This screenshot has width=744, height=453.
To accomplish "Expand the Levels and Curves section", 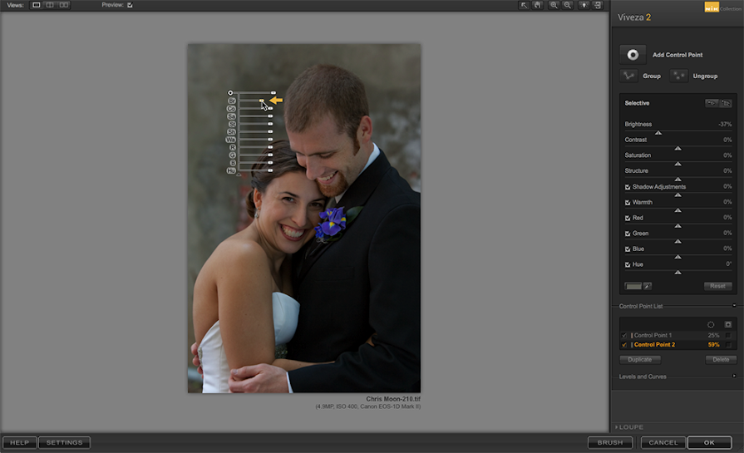I will (x=734, y=377).
